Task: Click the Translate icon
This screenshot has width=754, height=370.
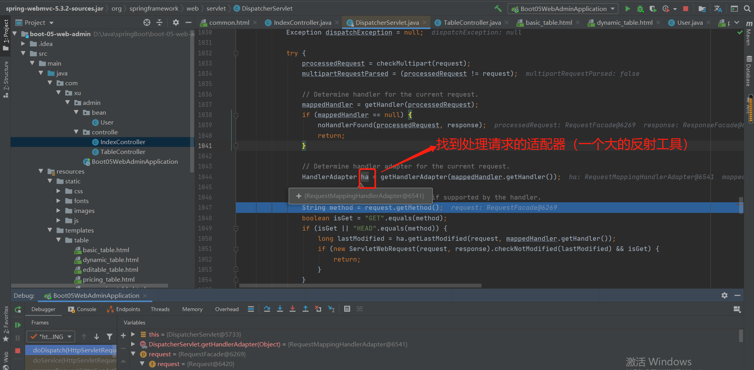Action: point(718,9)
